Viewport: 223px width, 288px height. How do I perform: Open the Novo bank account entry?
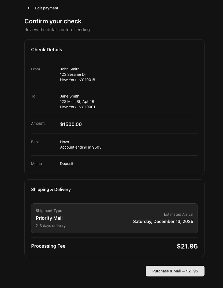(x=64, y=142)
